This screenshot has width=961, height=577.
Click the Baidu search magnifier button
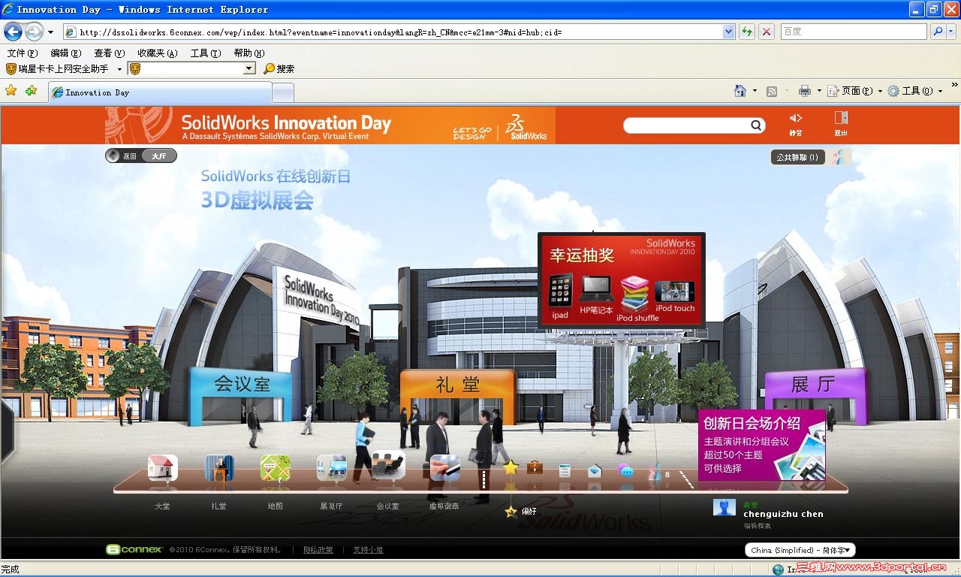tap(937, 32)
